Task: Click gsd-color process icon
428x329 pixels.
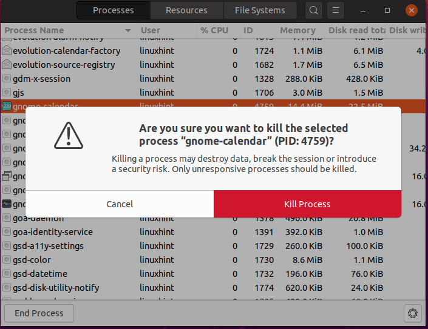Action: 7,259
